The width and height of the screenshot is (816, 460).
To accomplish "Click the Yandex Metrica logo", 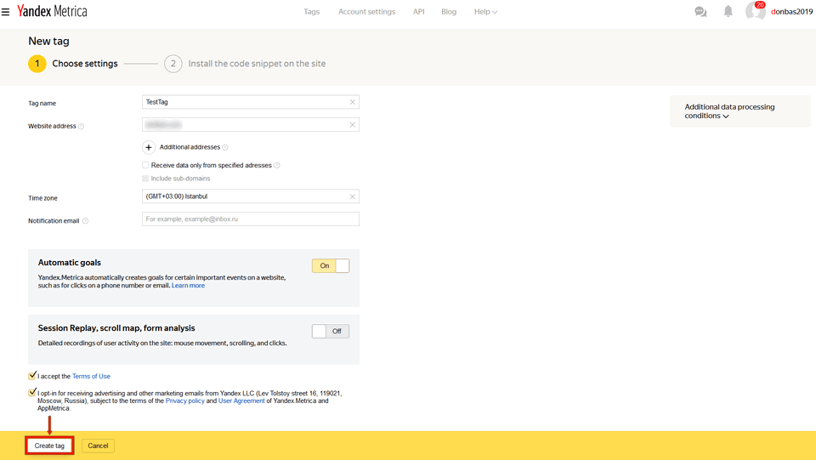I will pyautogui.click(x=52, y=11).
